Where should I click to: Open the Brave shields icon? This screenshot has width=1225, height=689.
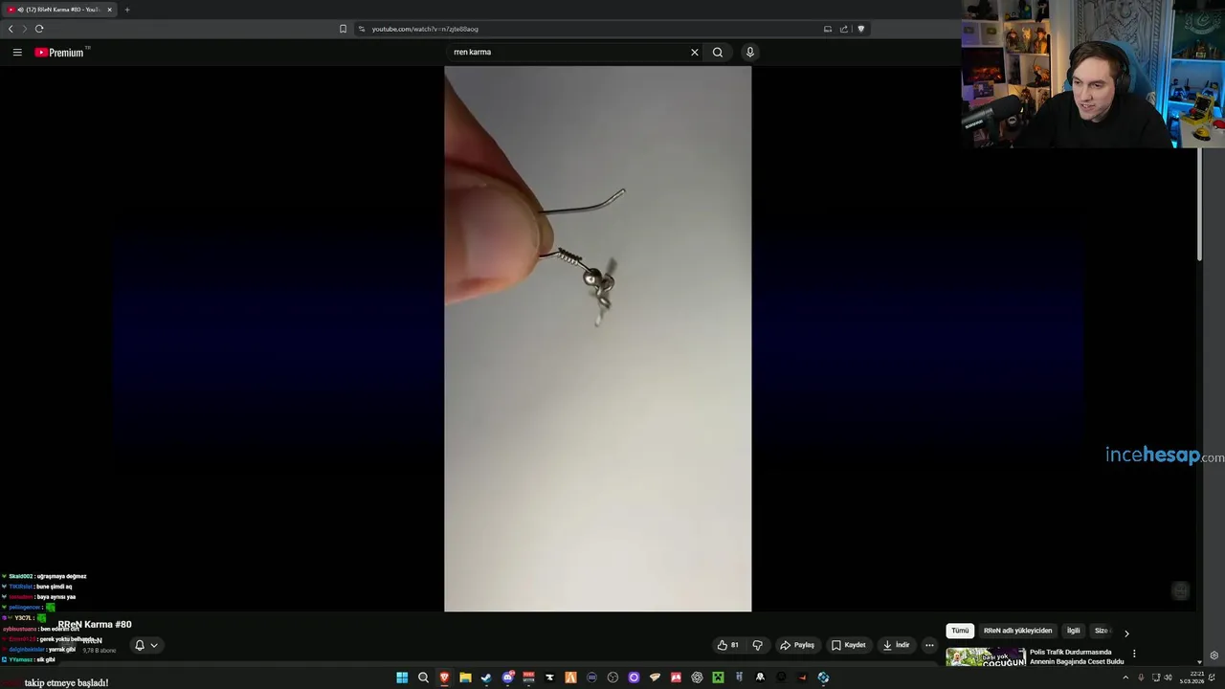tap(860, 29)
